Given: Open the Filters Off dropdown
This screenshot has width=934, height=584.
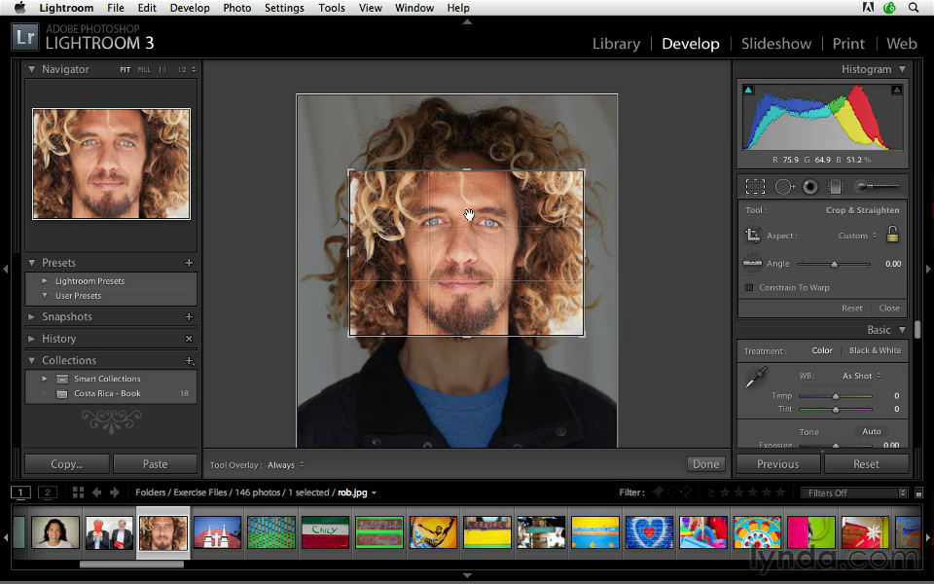Looking at the screenshot, I should (x=855, y=493).
